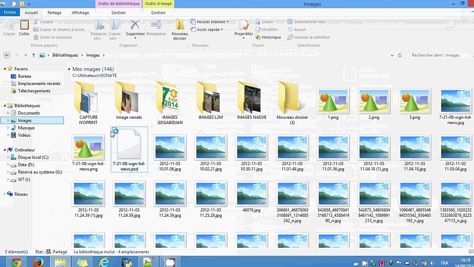Image resolution: width=474 pixels, height=267 pixels.
Task: Go back with the navigation arrow
Action: pyautogui.click(x=7, y=55)
